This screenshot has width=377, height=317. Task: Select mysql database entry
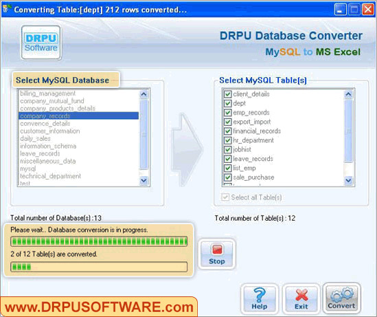[78, 168]
